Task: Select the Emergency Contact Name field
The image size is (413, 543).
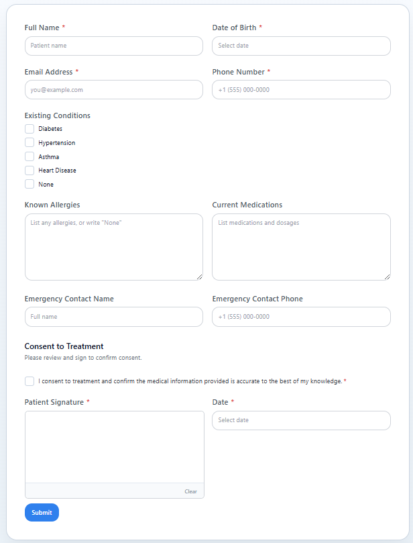Action: coord(114,317)
